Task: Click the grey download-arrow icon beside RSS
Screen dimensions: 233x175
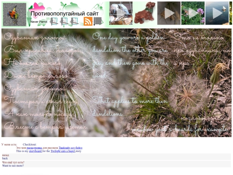Action: coord(98,21)
